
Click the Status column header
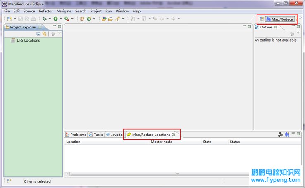click(x=264, y=142)
